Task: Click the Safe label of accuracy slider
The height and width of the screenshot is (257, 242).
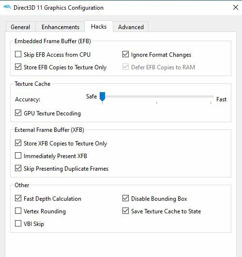Action: [91, 96]
